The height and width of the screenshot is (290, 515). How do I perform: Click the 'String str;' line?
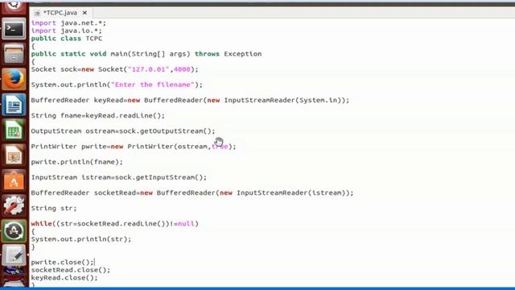[54, 209]
